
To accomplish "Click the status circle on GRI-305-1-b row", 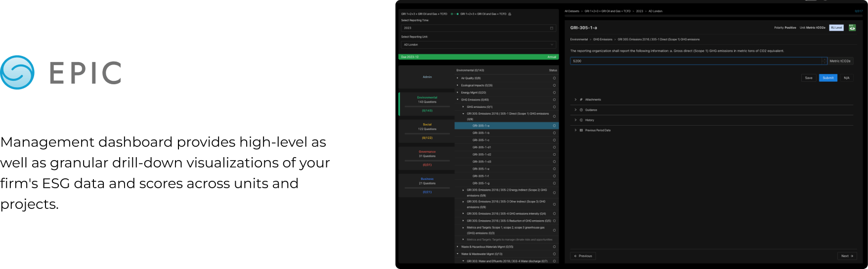I will [x=554, y=133].
